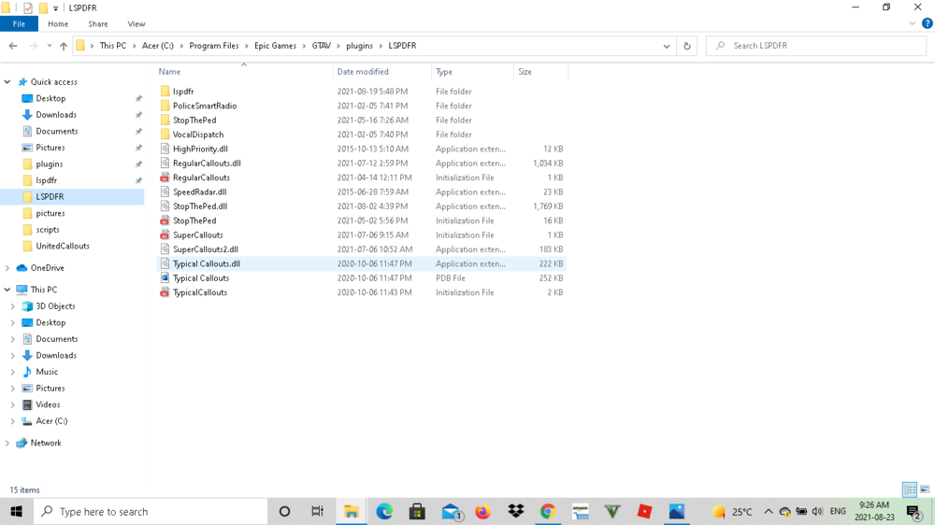The height and width of the screenshot is (525, 935).
Task: Go to plugins in the breadcrumb path
Action: tap(359, 46)
